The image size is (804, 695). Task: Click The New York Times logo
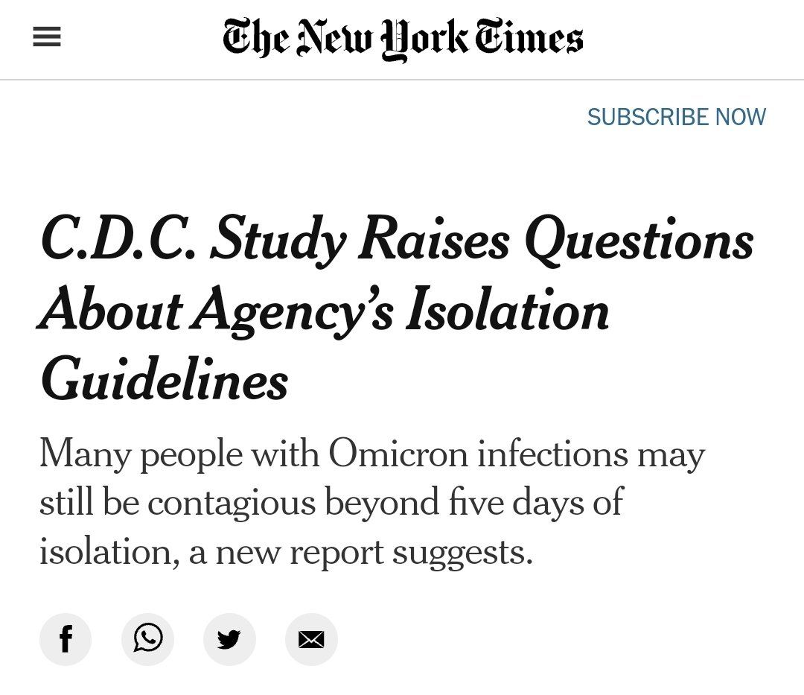[x=403, y=39]
